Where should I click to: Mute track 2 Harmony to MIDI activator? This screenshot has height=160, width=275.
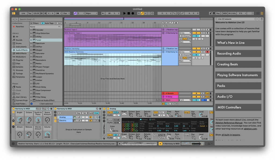click(x=196, y=33)
